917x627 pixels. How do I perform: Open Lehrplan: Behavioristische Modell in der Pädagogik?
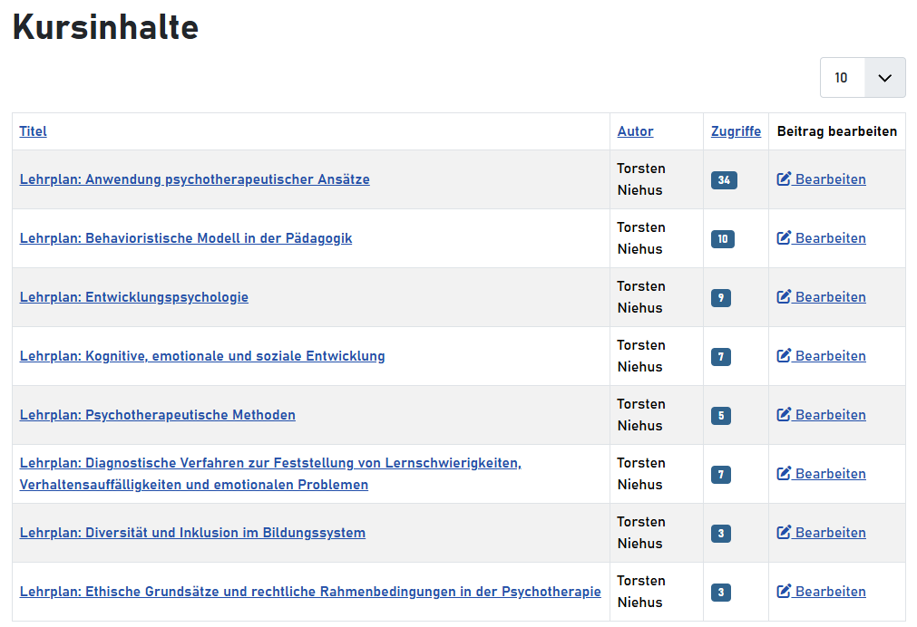click(x=186, y=238)
